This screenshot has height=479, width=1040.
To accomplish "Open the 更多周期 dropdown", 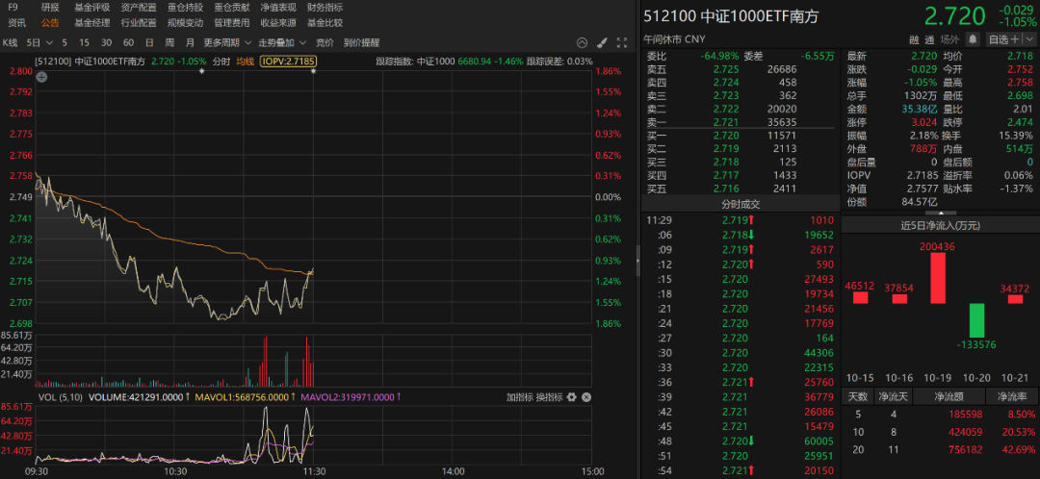I will tap(227, 42).
